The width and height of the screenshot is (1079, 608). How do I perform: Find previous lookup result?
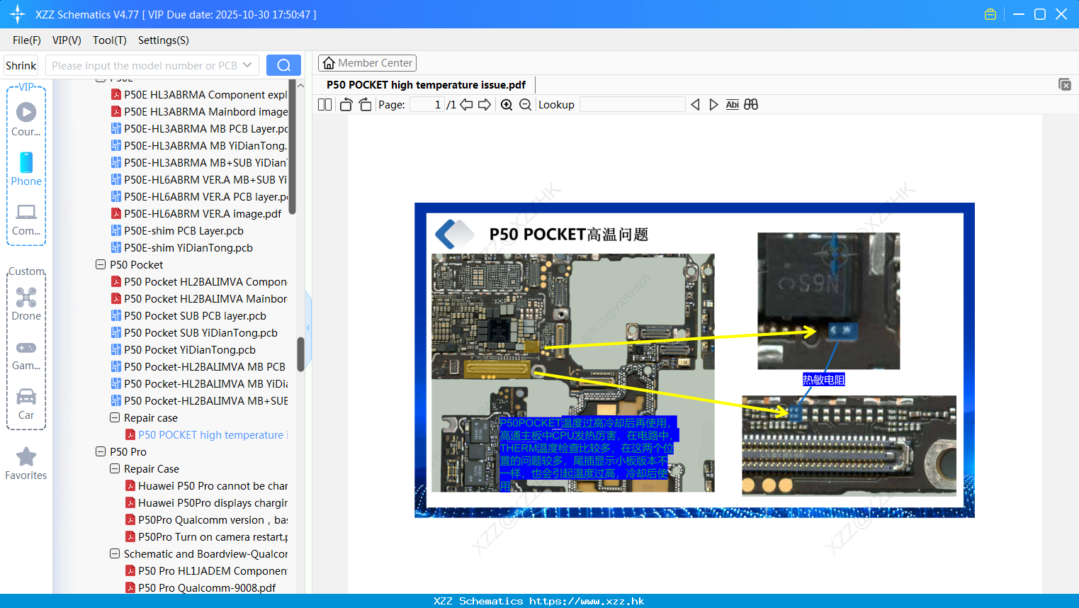tap(695, 105)
